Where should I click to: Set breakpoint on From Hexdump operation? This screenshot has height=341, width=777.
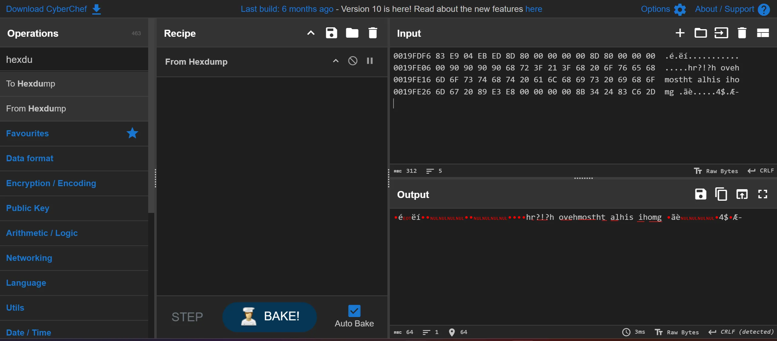click(370, 61)
